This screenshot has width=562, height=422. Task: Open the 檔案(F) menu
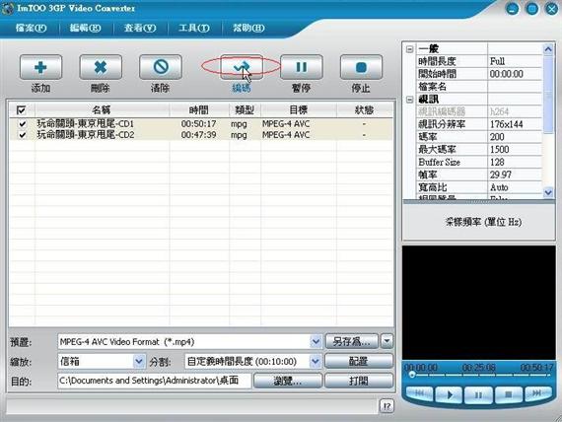(31, 28)
